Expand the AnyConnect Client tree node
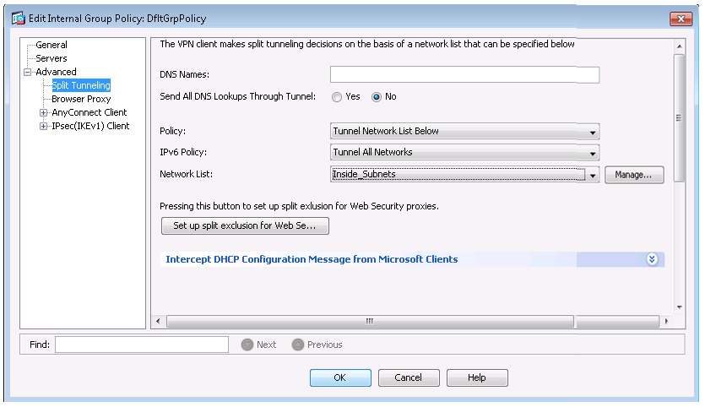The height and width of the screenshot is (407, 705). (x=44, y=112)
